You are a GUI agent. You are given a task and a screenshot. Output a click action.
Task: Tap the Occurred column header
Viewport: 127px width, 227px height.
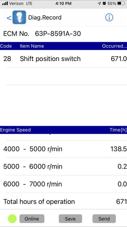[x=115, y=46]
